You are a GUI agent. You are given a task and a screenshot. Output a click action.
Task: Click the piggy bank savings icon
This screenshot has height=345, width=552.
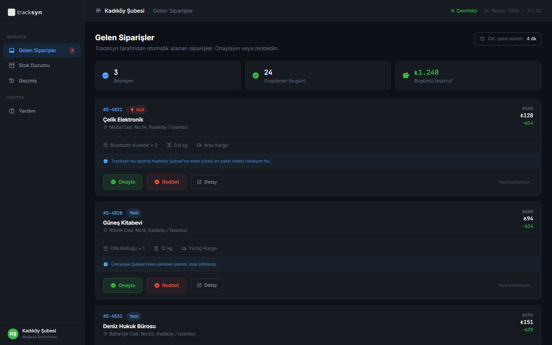[406, 76]
